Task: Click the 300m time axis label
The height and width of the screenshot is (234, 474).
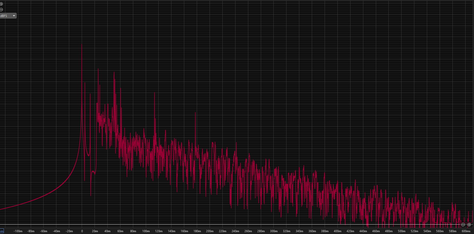Action: [274, 231]
